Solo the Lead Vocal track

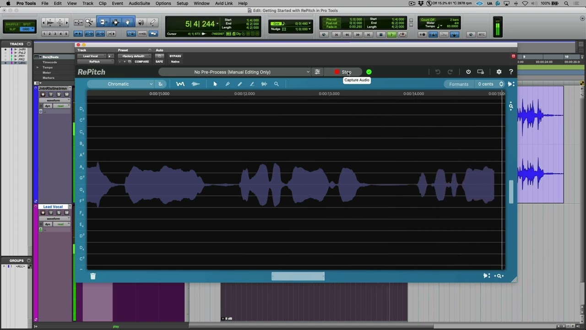click(59, 213)
